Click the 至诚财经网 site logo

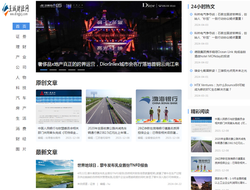point(16,10)
